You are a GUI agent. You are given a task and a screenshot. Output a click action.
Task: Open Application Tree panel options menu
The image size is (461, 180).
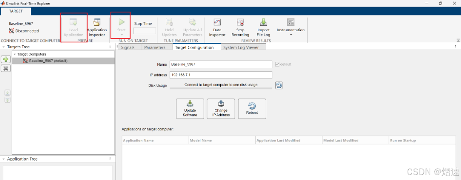(x=110, y=159)
